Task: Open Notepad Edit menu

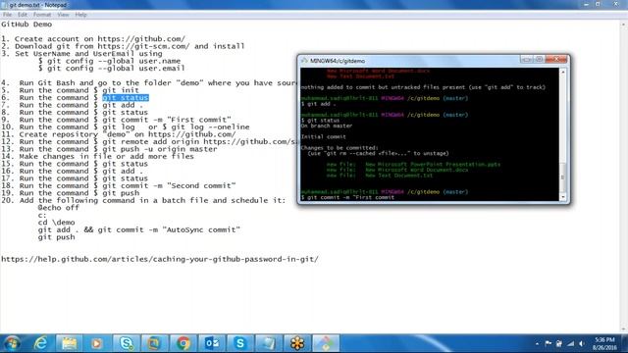Action: (23, 15)
